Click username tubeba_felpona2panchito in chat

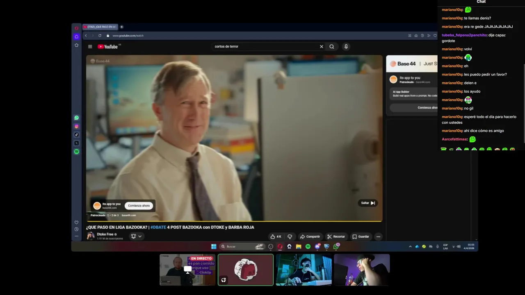464,35
